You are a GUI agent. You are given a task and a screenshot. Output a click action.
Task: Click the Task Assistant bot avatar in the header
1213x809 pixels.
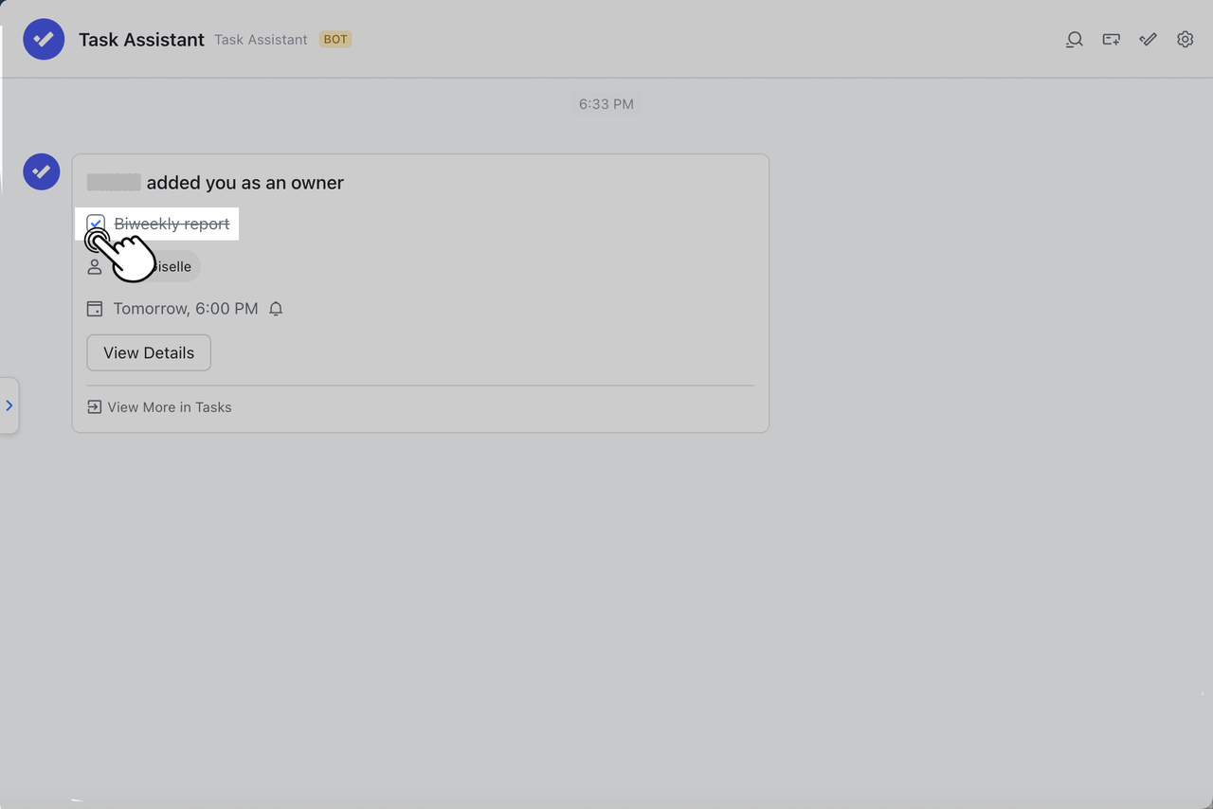[x=44, y=39]
